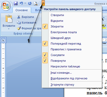This screenshot has width=107, height=97.
Task: Open Інші команди... dialog
Action: pyautogui.click(x=72, y=73)
